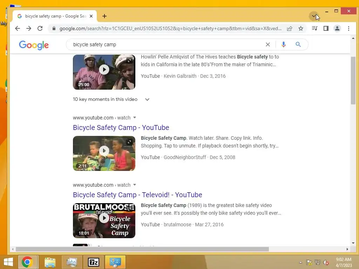
Task: Go to the Google homepage logo
Action: [x=34, y=45]
